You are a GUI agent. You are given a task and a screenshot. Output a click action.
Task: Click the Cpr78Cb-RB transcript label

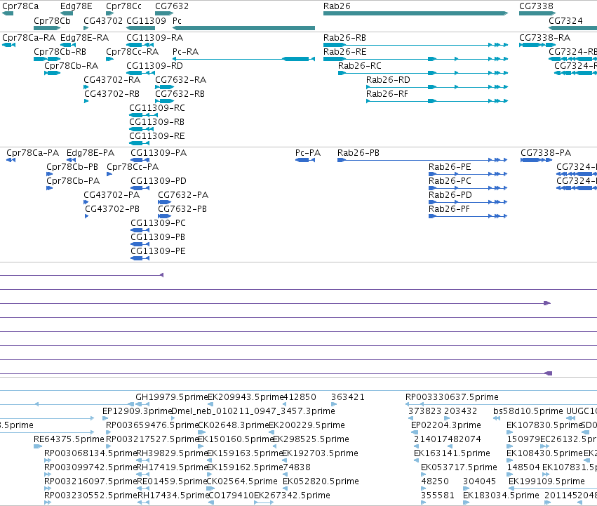click(x=60, y=52)
